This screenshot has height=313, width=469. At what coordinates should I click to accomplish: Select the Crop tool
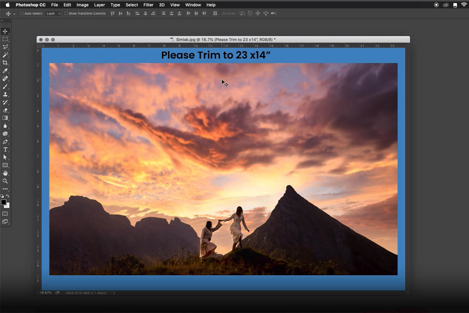5,63
